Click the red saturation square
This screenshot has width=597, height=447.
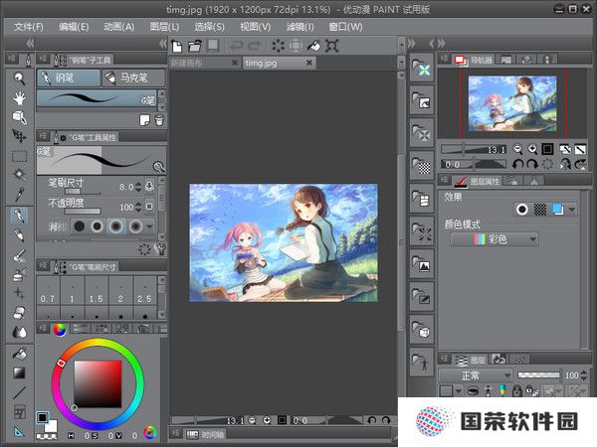coord(98,383)
